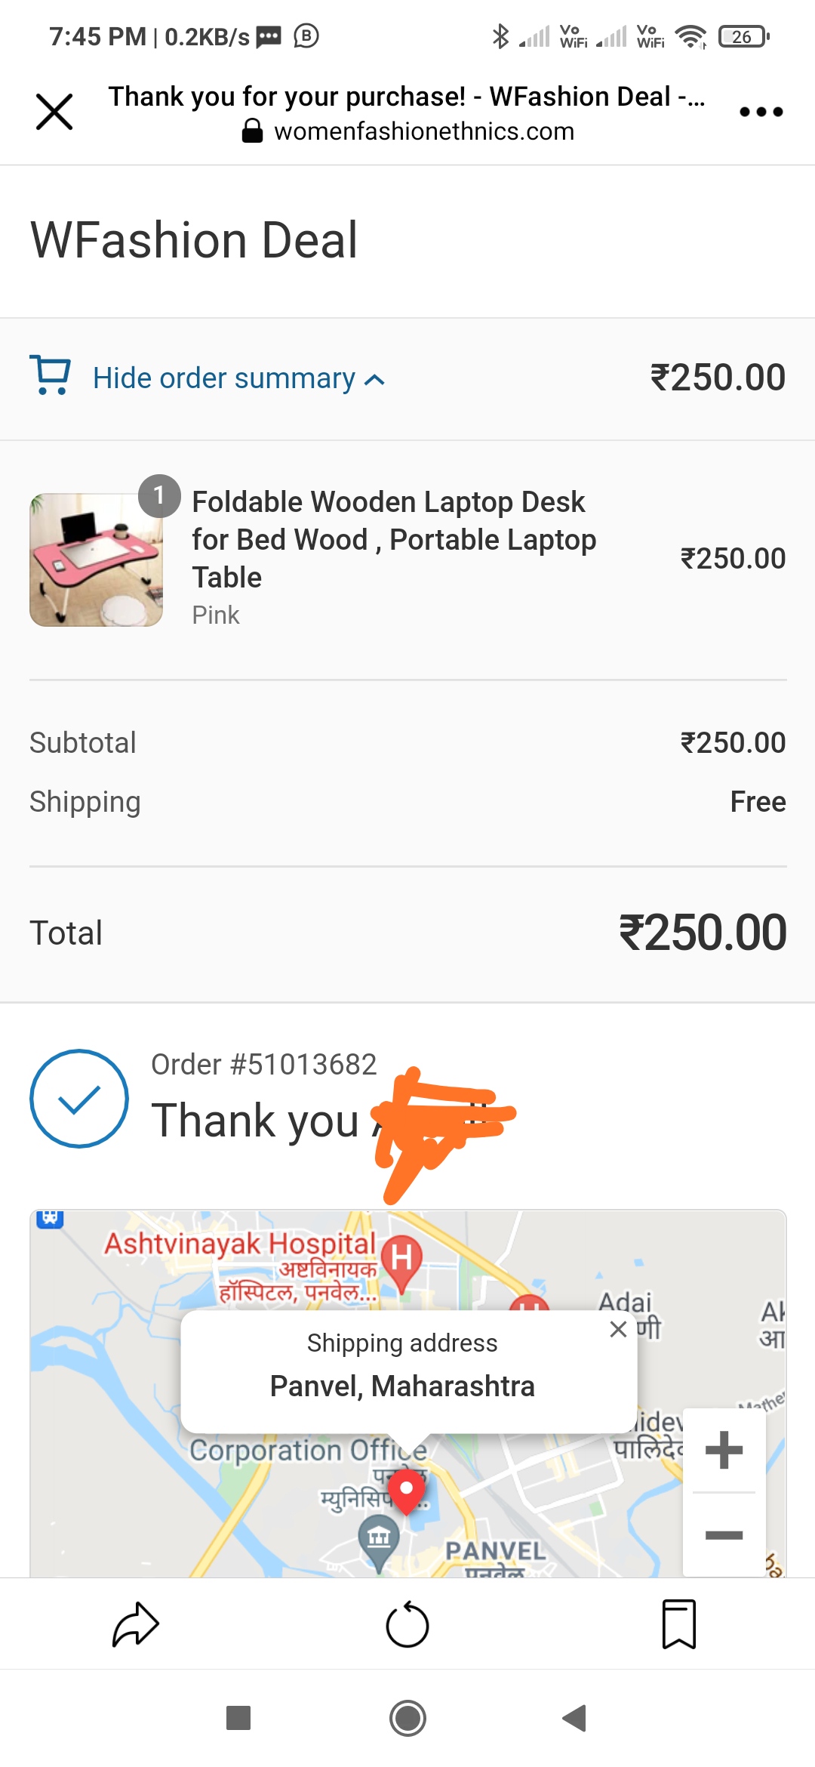Tap the share arrow icon in the bottom bar
The image size is (815, 1767).
point(136,1624)
